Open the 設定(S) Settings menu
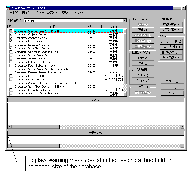 pyautogui.click(x=52, y=13)
